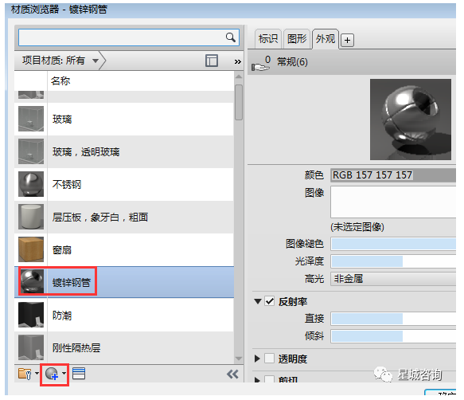Viewport: 464px width, 400px height.
Task: Click the search magnifier icon
Action: [x=231, y=37]
